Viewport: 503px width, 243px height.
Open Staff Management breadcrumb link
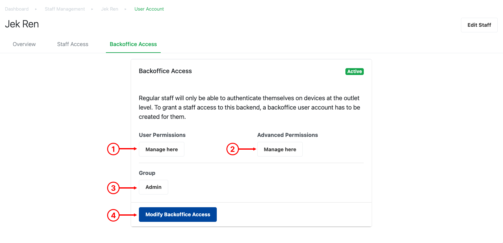tap(65, 9)
